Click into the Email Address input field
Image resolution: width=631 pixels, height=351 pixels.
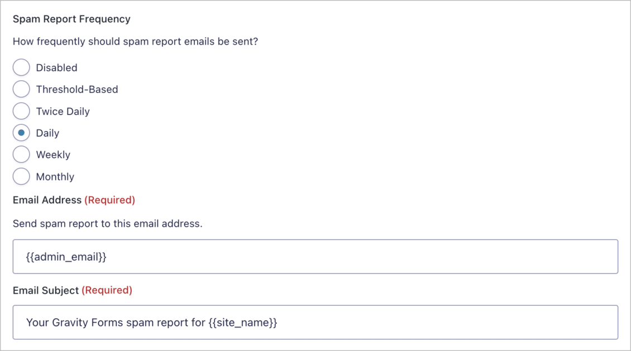pos(315,256)
